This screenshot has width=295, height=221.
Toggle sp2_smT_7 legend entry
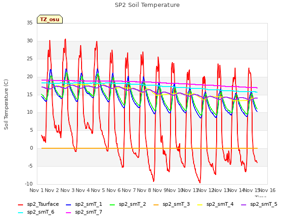pyautogui.click(x=84, y=212)
